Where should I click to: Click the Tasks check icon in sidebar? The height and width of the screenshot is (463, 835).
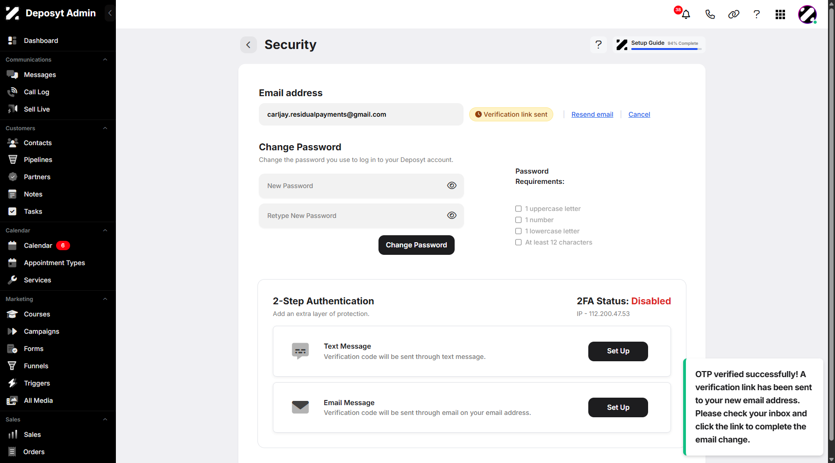[x=13, y=211]
